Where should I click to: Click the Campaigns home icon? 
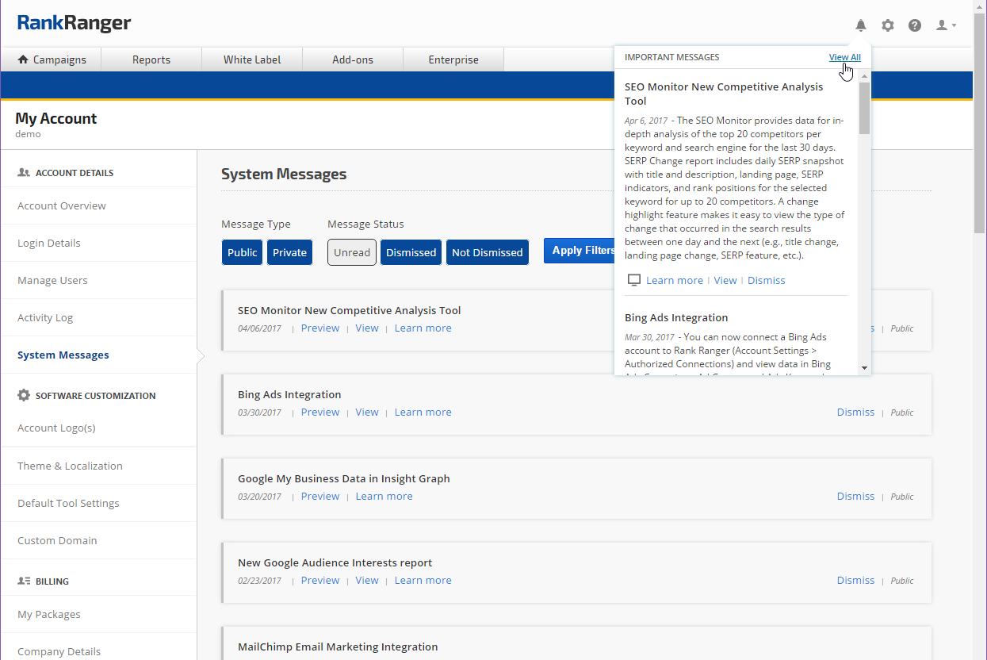click(x=23, y=59)
